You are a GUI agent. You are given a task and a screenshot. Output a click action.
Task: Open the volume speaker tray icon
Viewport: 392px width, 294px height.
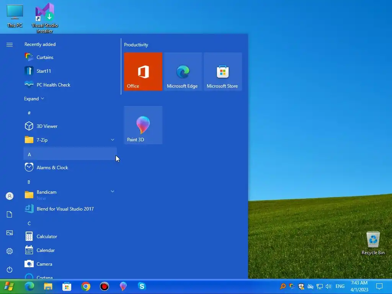328,286
